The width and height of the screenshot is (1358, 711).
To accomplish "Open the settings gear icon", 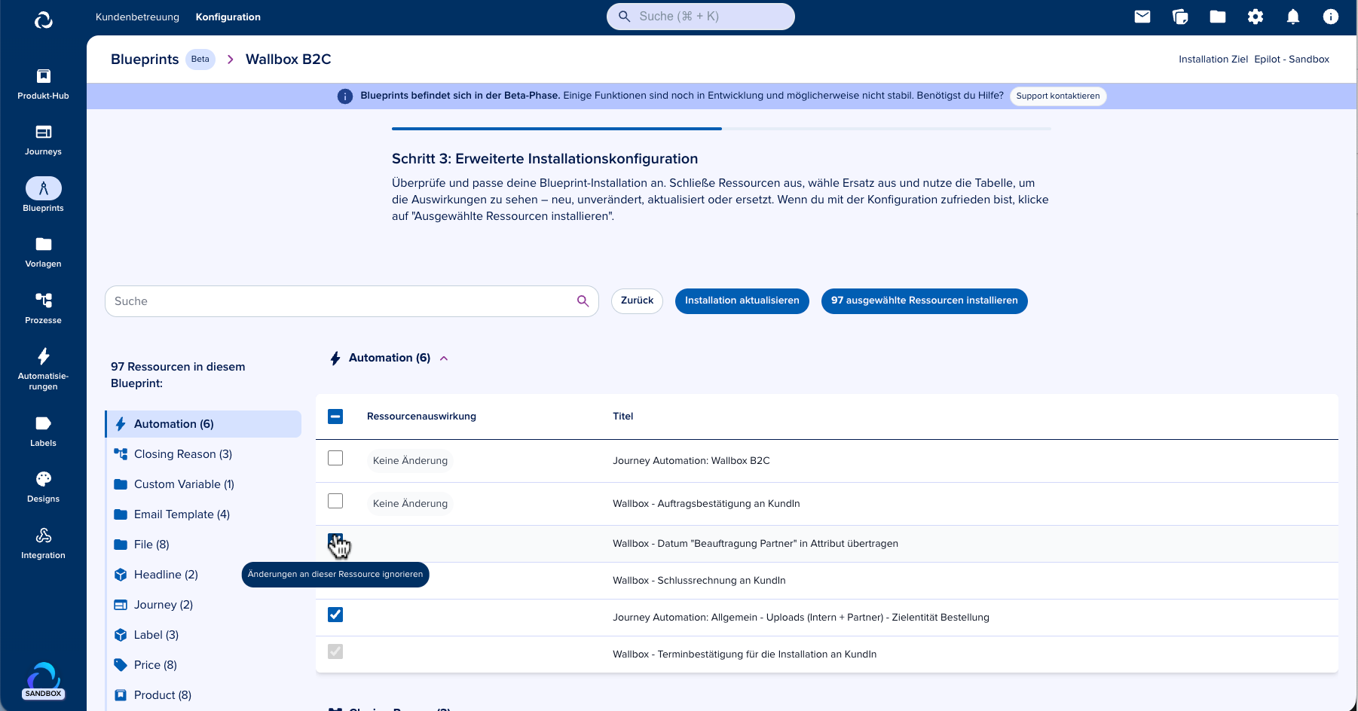I will 1256,17.
